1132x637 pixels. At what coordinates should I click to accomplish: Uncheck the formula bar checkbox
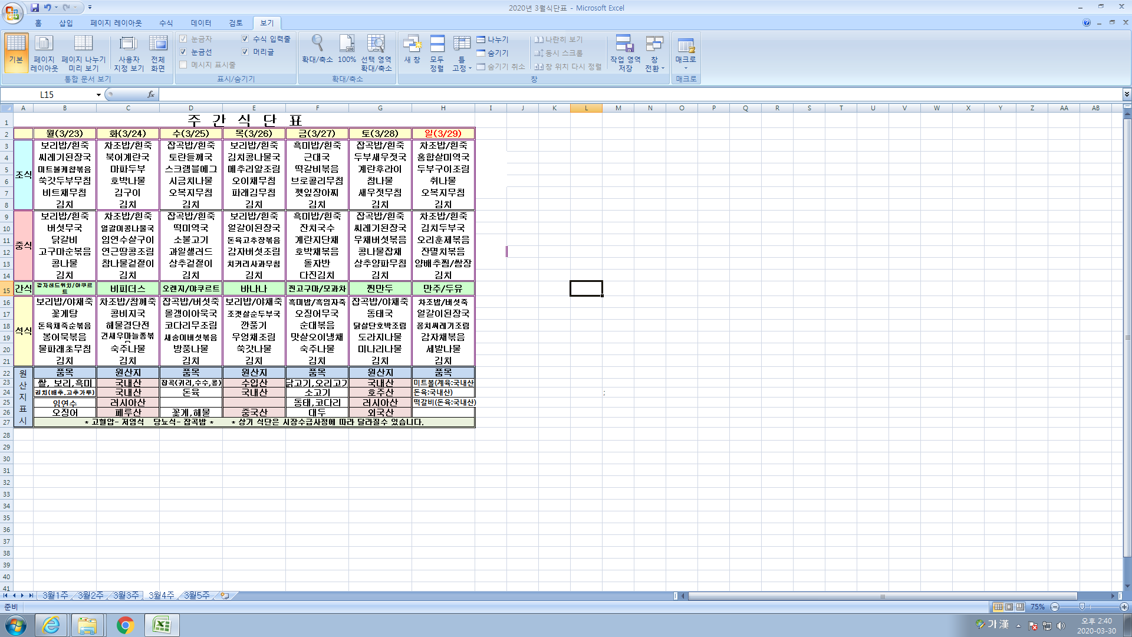pos(245,39)
